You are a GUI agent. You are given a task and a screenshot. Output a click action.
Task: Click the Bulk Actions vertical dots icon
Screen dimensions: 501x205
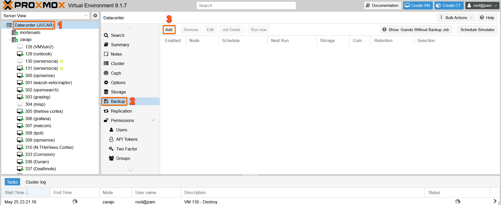(x=441, y=17)
